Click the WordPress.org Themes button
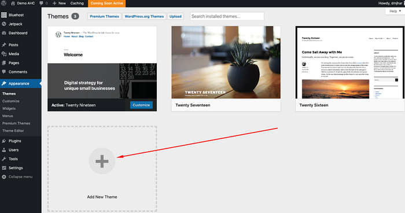The width and height of the screenshot is (405, 213). 144,16
